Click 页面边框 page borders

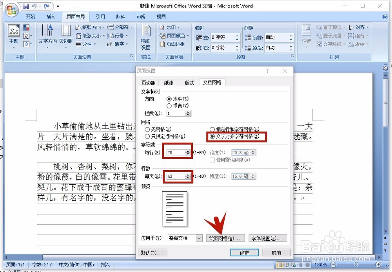point(172,44)
